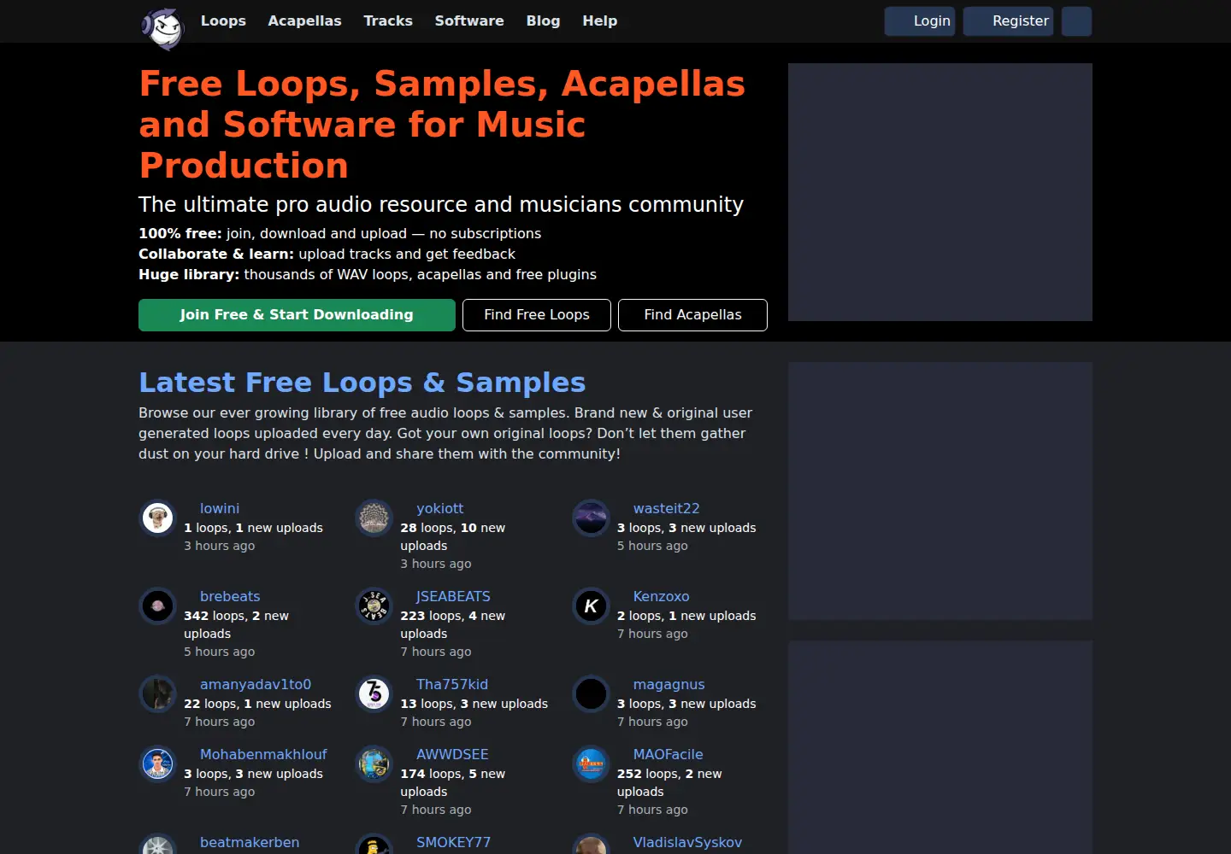This screenshot has width=1231, height=854.
Task: Click the Register button
Action: (1009, 21)
